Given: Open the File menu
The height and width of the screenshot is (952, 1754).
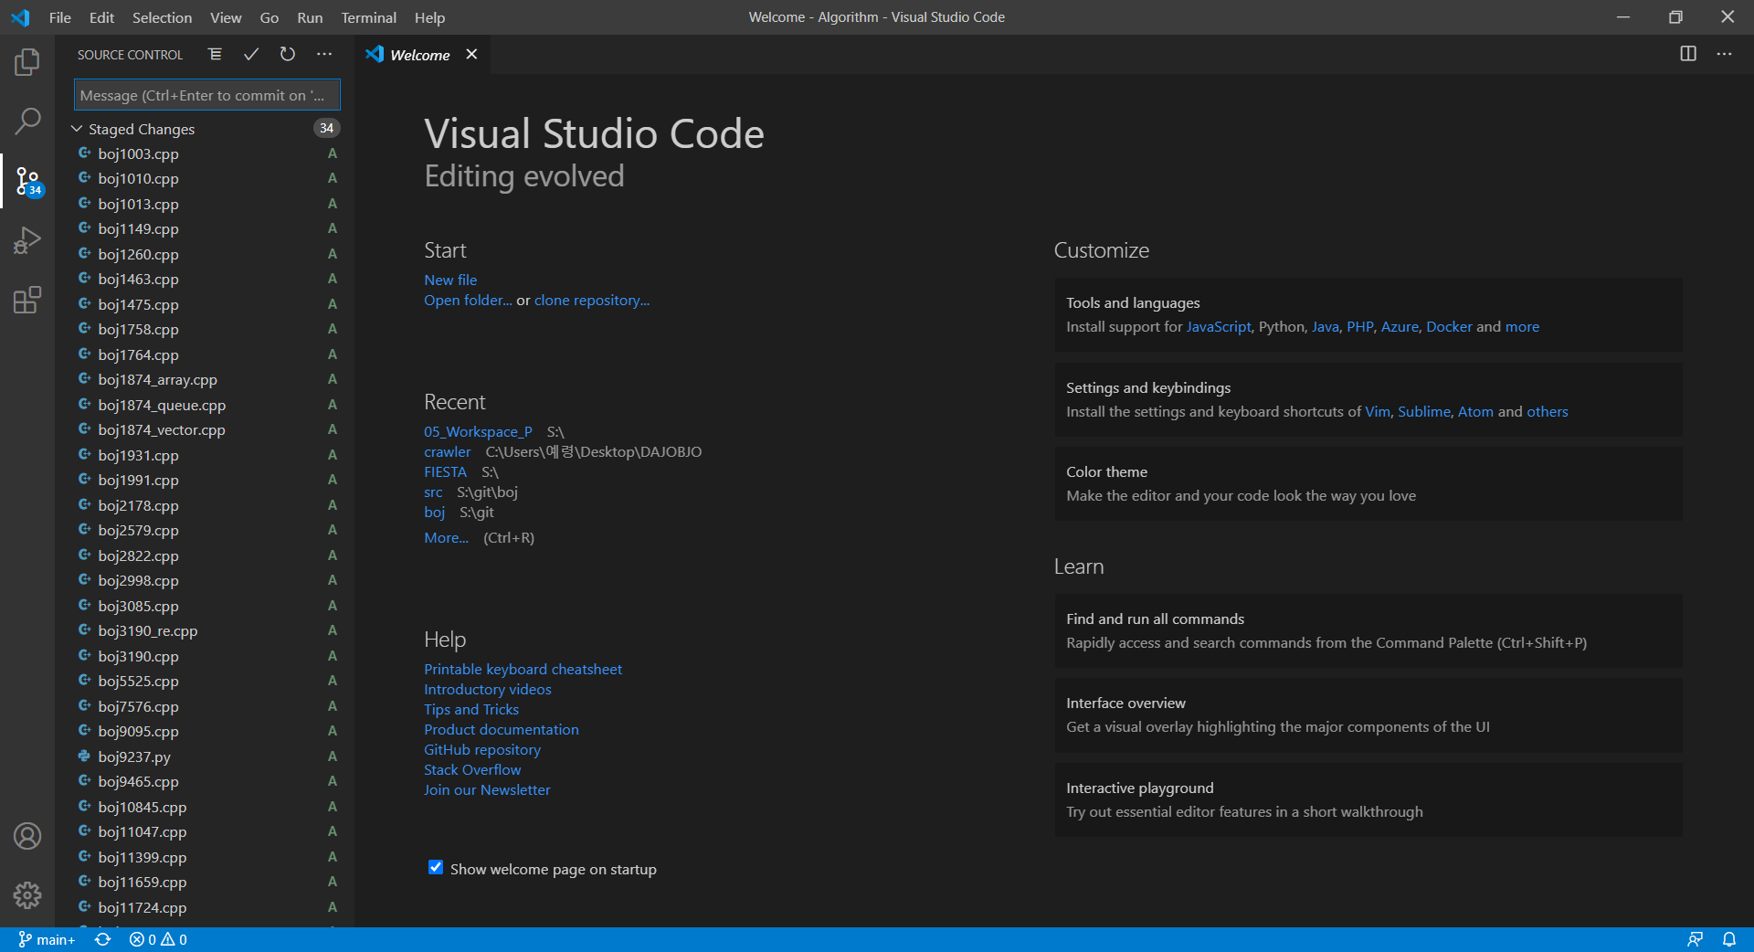Looking at the screenshot, I should click(x=60, y=17).
